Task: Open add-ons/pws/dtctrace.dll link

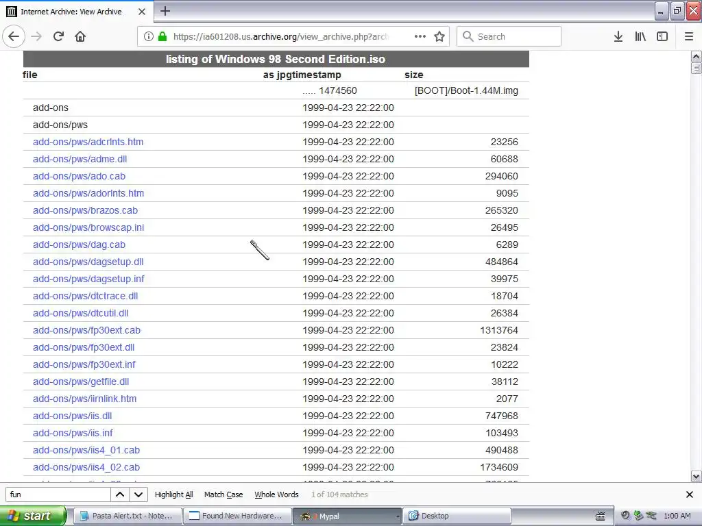Action: point(85,296)
